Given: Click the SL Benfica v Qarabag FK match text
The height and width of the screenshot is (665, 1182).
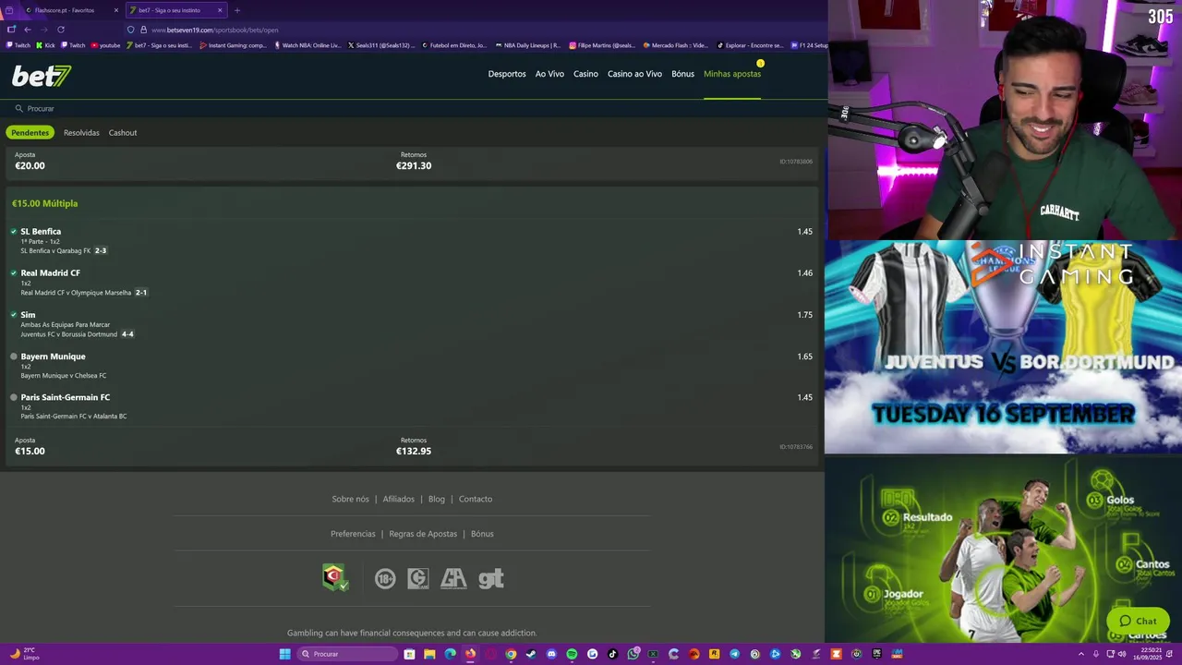Looking at the screenshot, I should [x=55, y=251].
